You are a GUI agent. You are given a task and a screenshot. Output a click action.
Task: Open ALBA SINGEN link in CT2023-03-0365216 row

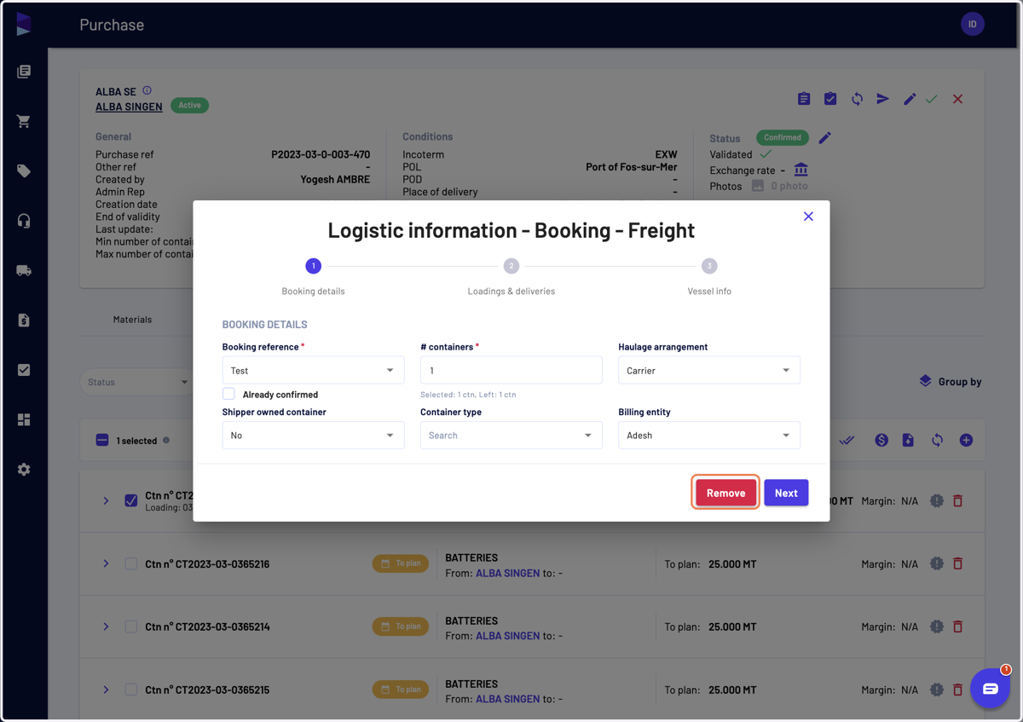coord(507,573)
